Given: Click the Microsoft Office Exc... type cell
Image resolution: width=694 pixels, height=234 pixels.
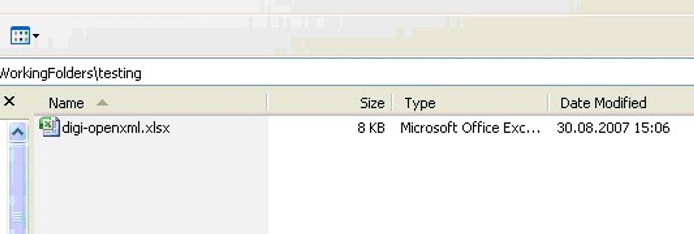Looking at the screenshot, I should coord(470,128).
